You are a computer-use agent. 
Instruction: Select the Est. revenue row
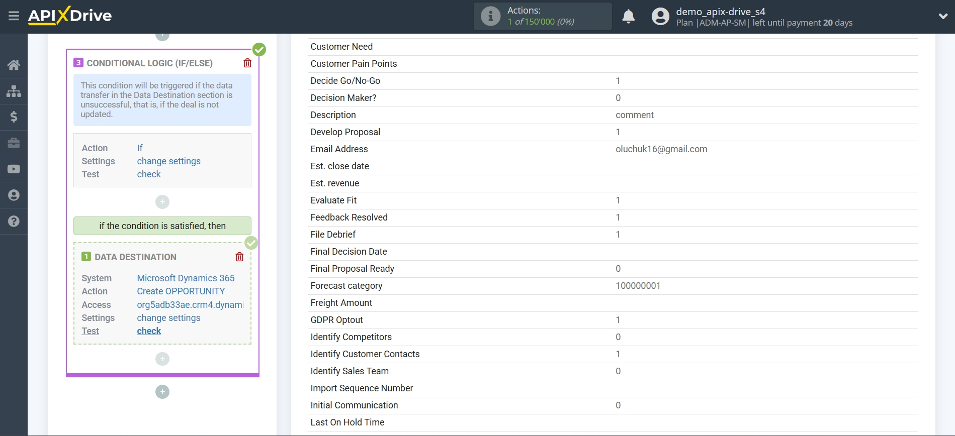click(x=613, y=183)
